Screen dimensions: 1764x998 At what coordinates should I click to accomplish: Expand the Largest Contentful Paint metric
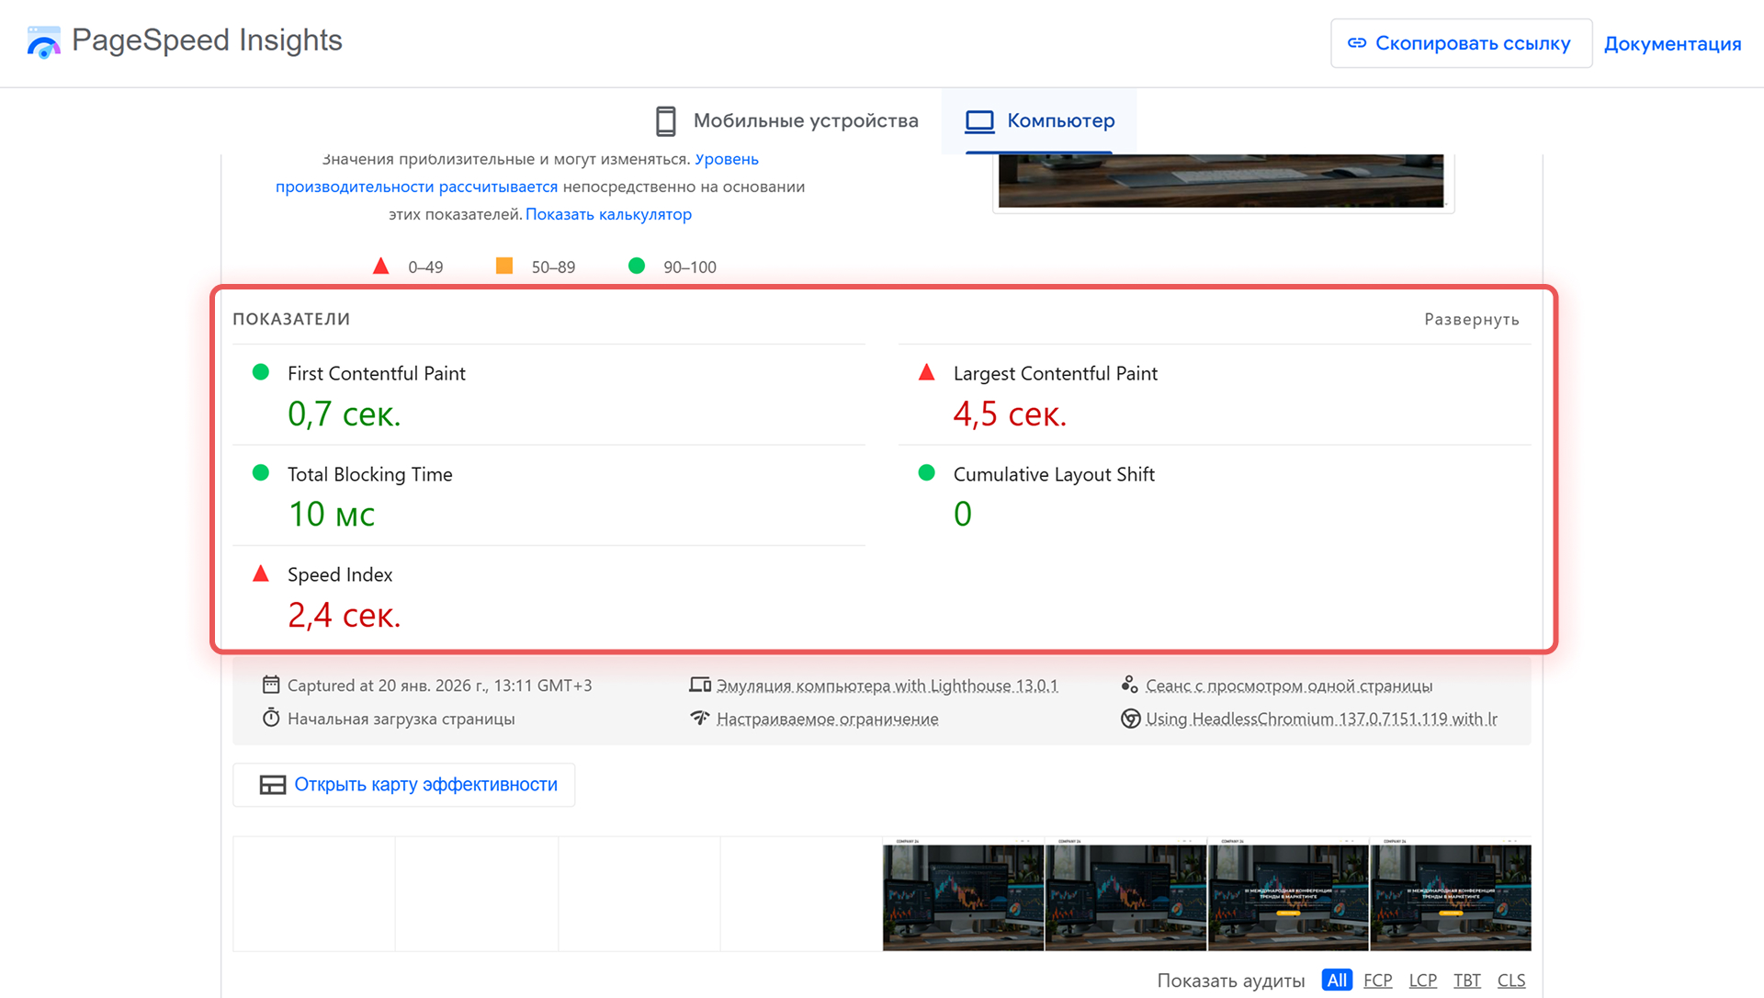click(x=1055, y=373)
